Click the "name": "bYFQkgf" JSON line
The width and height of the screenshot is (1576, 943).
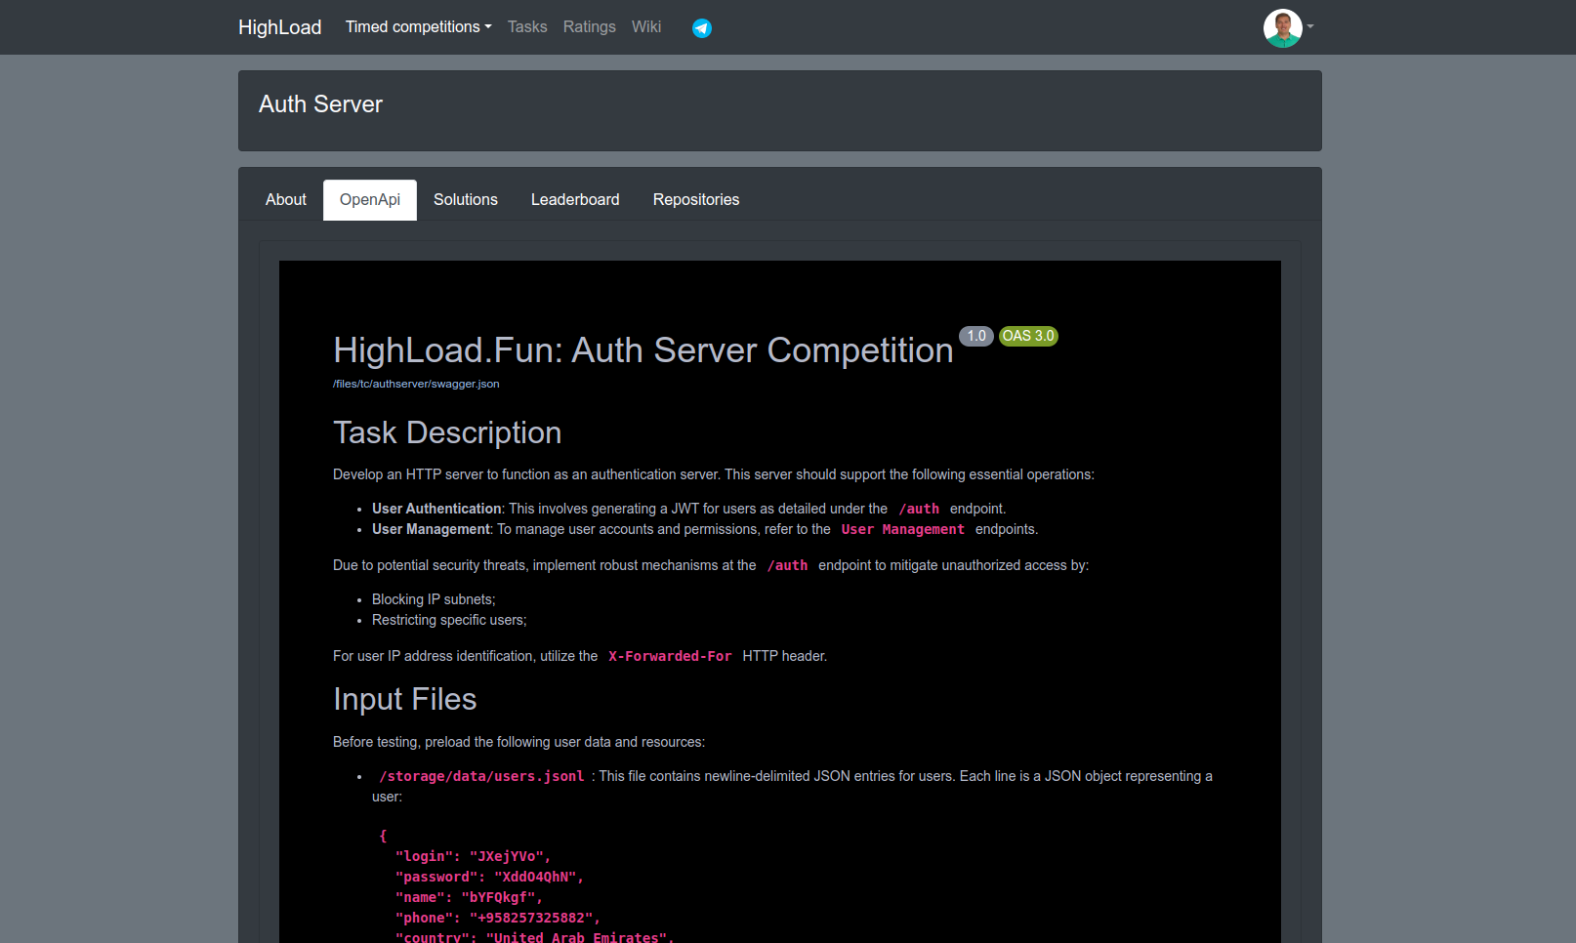469,897
